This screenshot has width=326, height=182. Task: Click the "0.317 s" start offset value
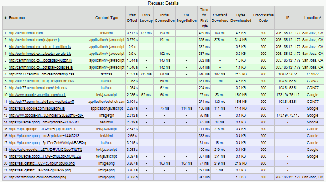[132, 33]
